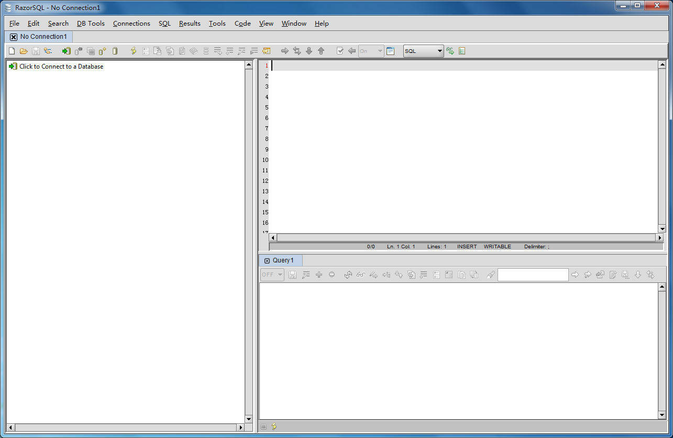The height and width of the screenshot is (438, 673).
Task: Open the SQL menu
Action: click(x=165, y=23)
